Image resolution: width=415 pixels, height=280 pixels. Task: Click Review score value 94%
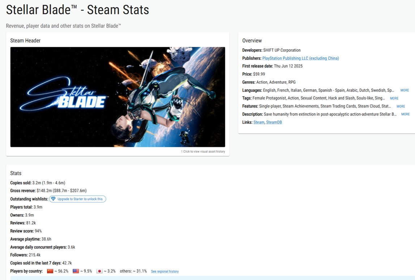(x=38, y=231)
